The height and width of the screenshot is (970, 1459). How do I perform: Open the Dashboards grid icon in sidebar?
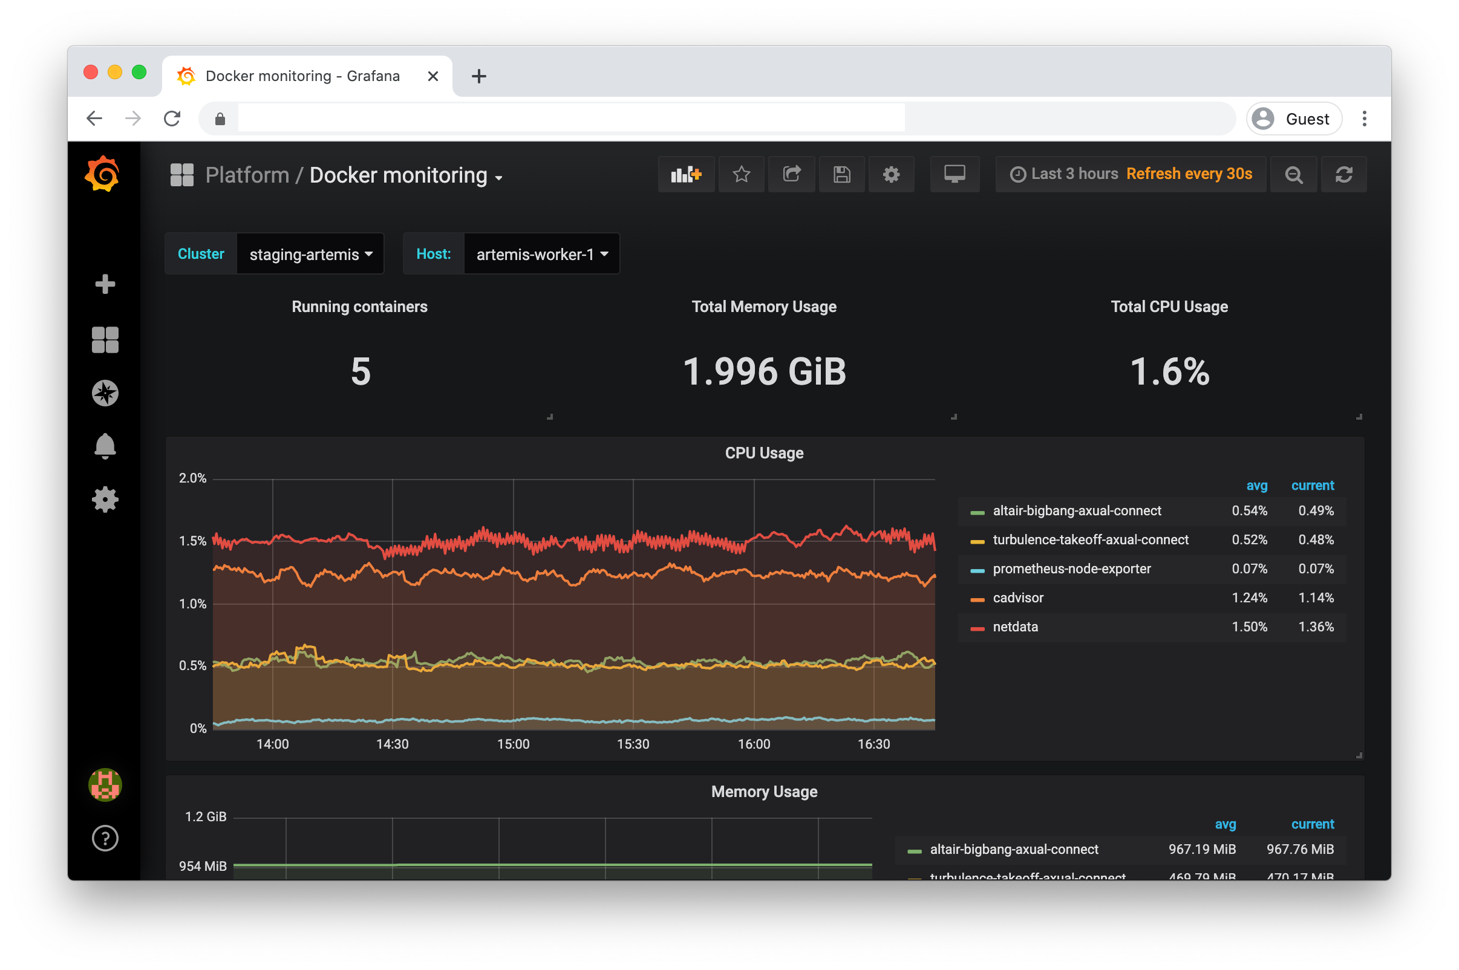(105, 340)
